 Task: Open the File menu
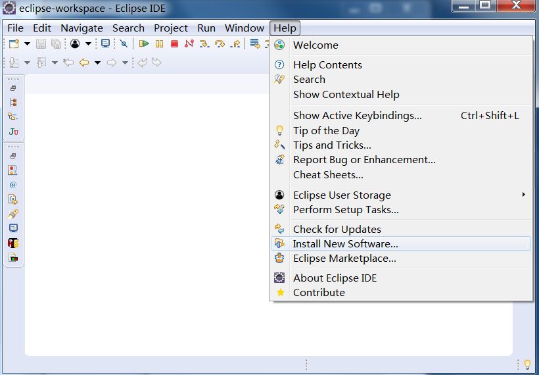pos(16,28)
